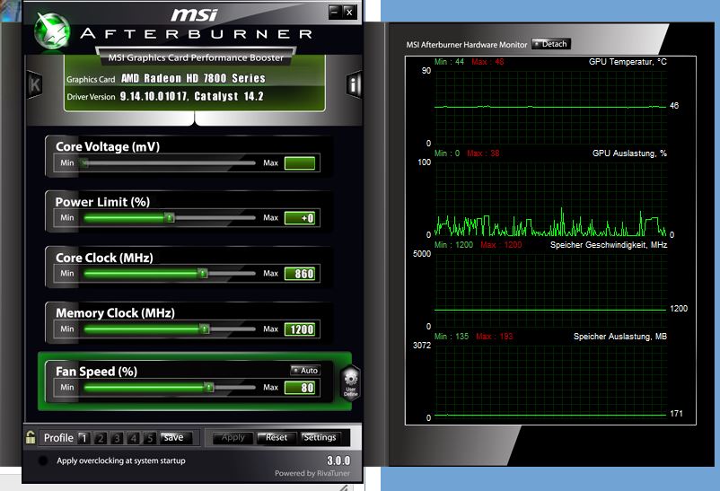The width and height of the screenshot is (720, 491).
Task: Click the Fan Speed 80 value field
Action: pyautogui.click(x=300, y=388)
